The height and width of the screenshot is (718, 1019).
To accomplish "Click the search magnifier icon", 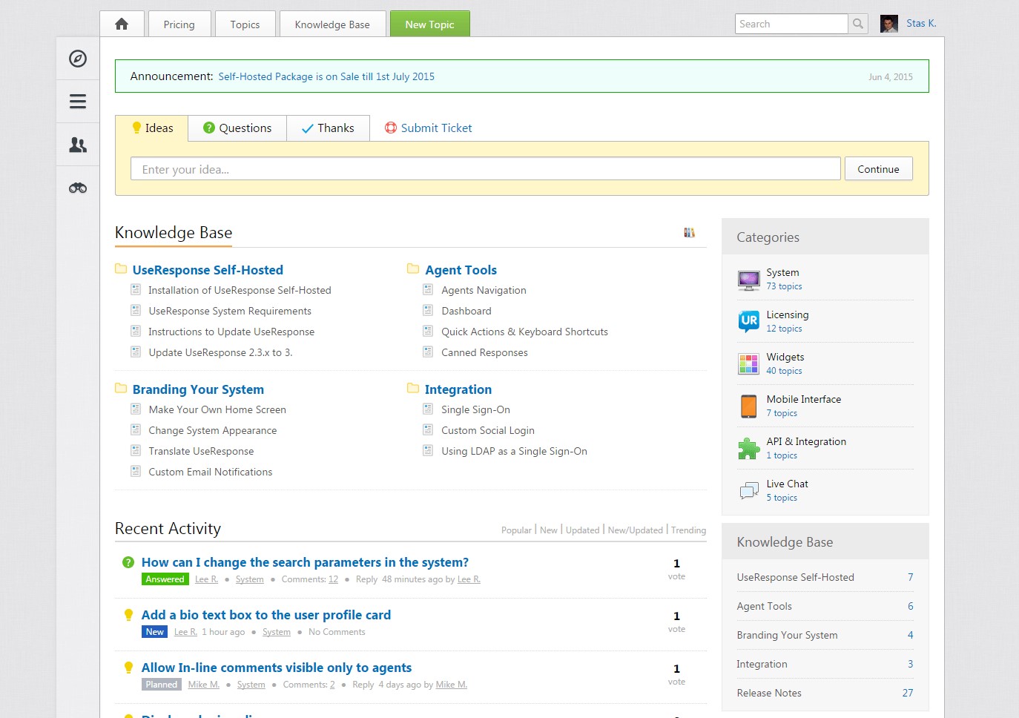I will coord(857,23).
